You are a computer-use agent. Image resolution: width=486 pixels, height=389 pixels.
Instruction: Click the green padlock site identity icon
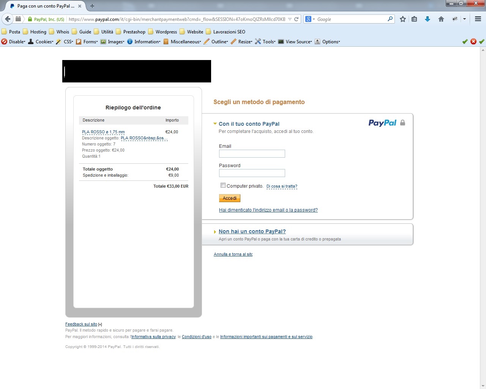(x=30, y=19)
